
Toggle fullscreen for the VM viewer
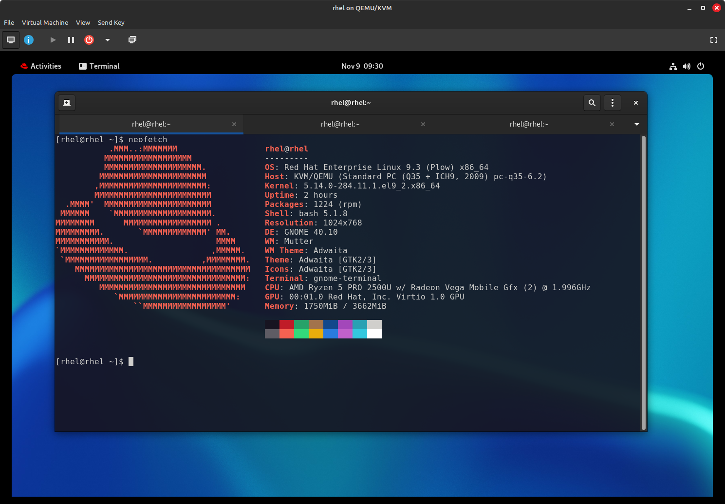point(714,40)
